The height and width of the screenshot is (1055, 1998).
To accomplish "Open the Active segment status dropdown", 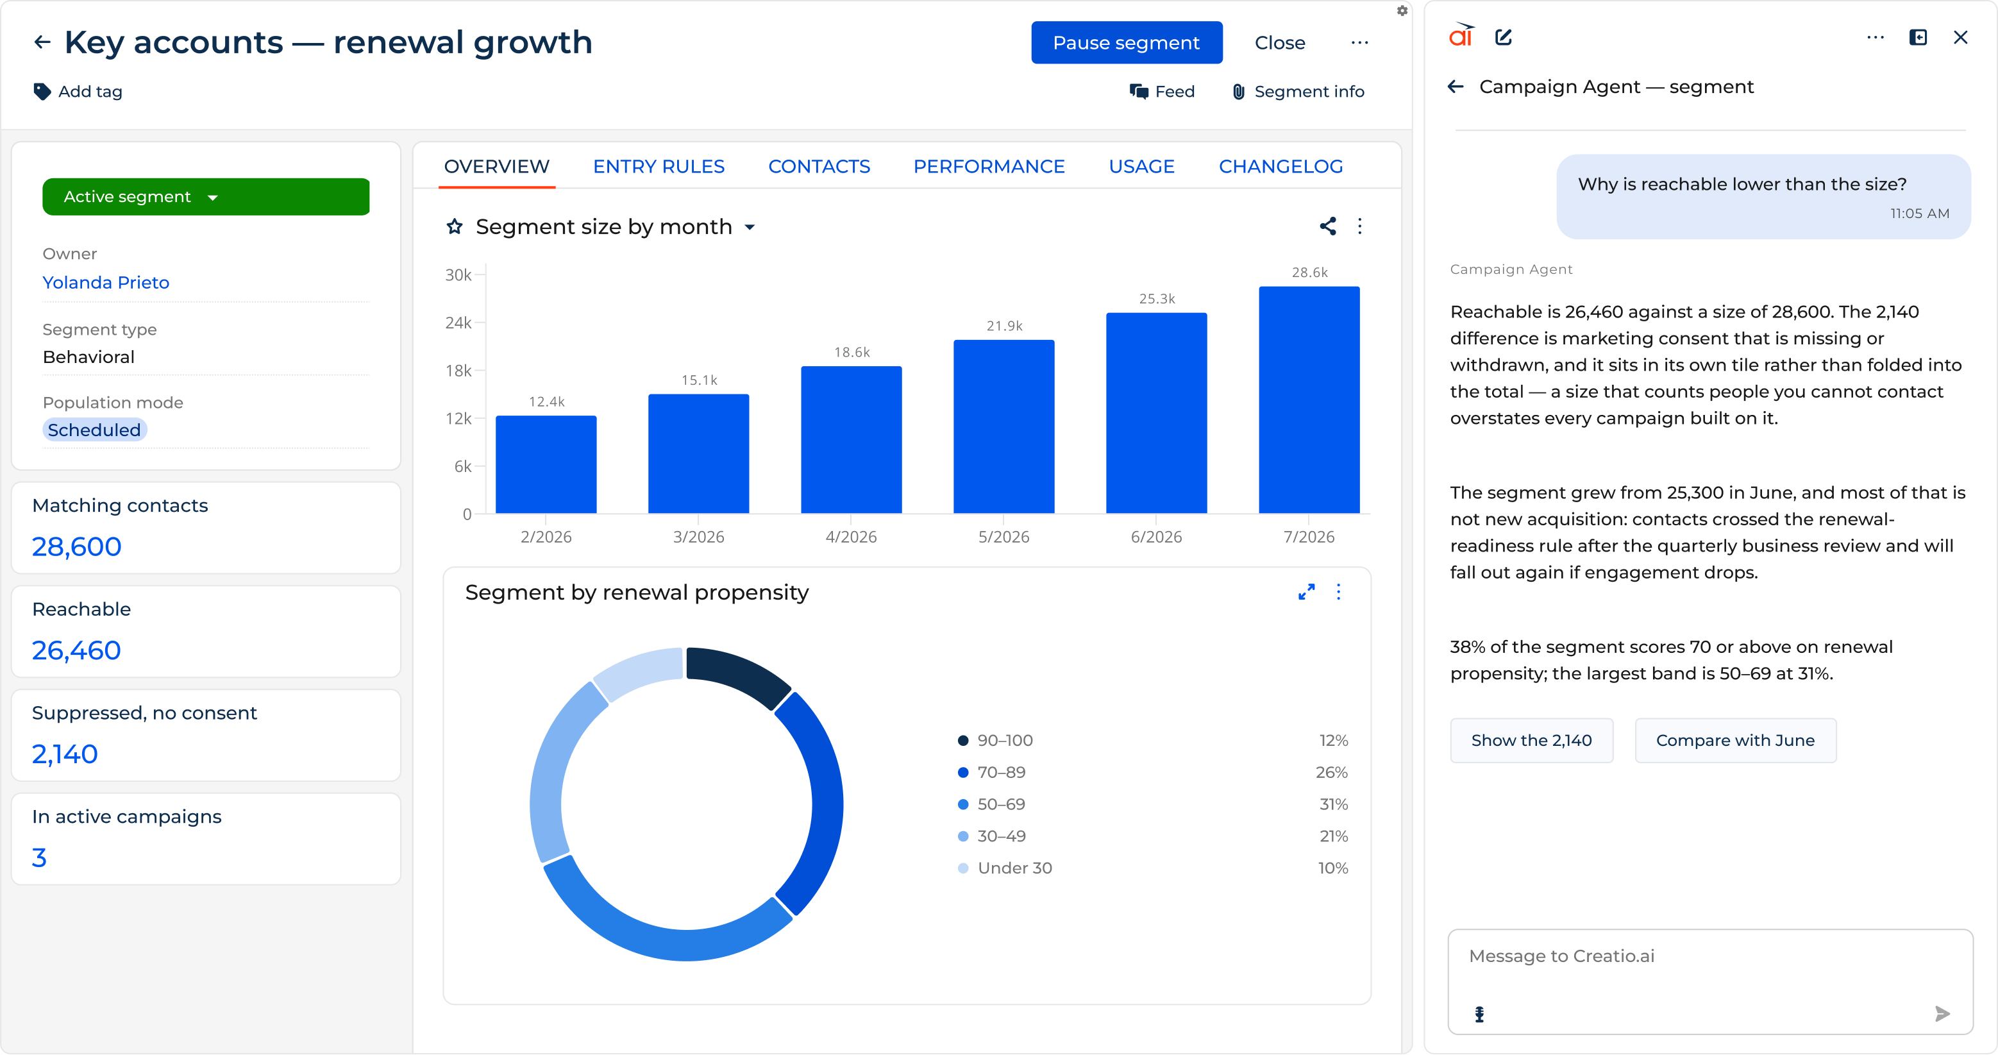I will point(206,197).
